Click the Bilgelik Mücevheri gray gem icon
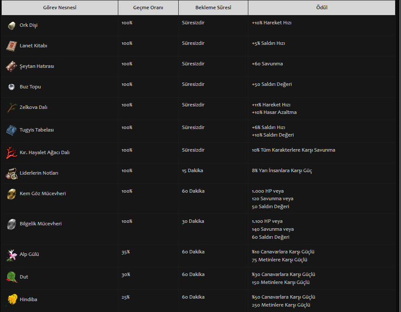This screenshot has height=312, width=401. 11,224
